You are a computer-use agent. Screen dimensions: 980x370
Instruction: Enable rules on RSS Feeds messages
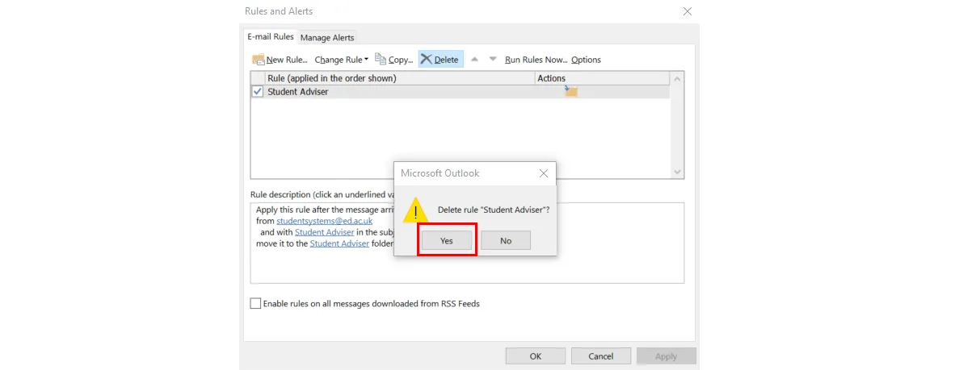[255, 304]
